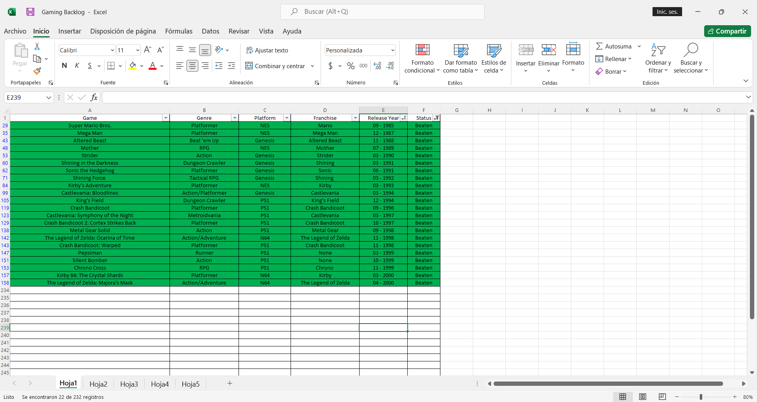Apply thousands separator style icon
This screenshot has height=402, width=757.
[x=364, y=66]
